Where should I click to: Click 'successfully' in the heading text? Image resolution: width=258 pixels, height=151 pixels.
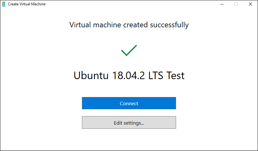[x=169, y=25]
